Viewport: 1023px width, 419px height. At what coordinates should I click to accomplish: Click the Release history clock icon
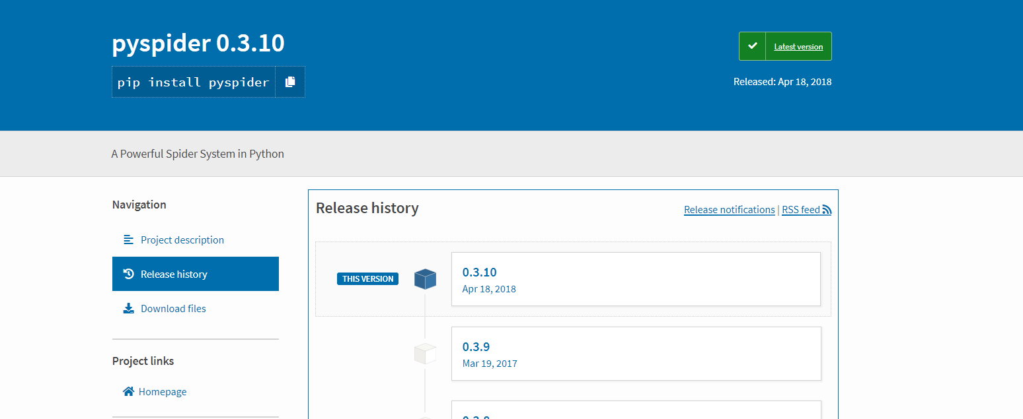pyautogui.click(x=129, y=274)
